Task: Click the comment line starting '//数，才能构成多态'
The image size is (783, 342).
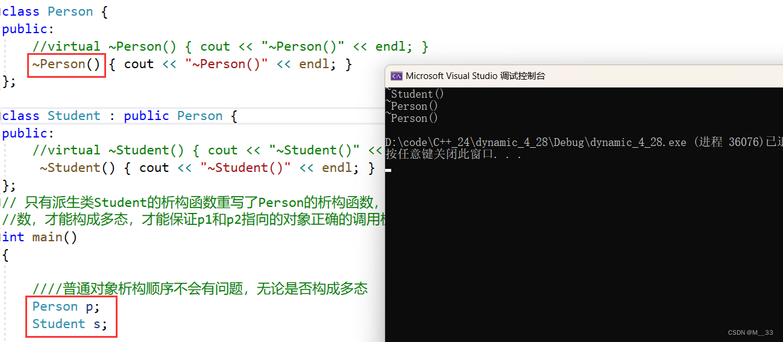Action: 193,220
